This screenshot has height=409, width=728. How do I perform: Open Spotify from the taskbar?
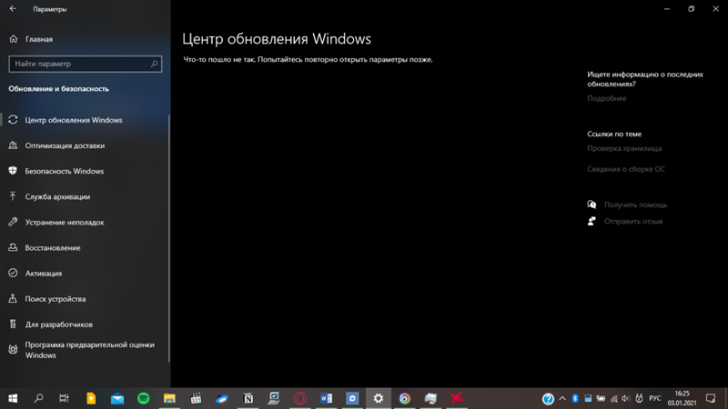(144, 398)
